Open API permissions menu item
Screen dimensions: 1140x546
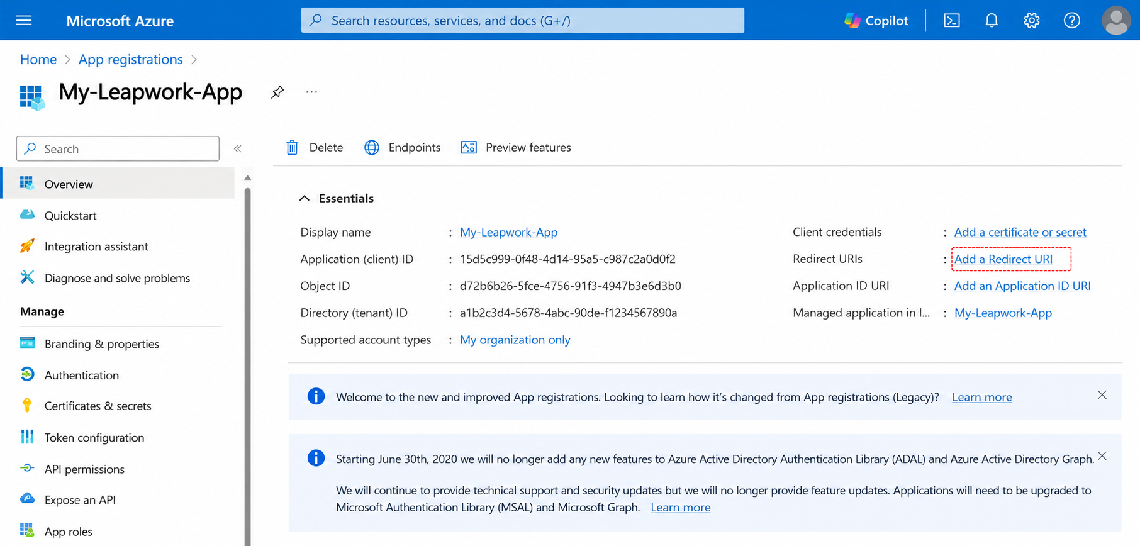(84, 469)
